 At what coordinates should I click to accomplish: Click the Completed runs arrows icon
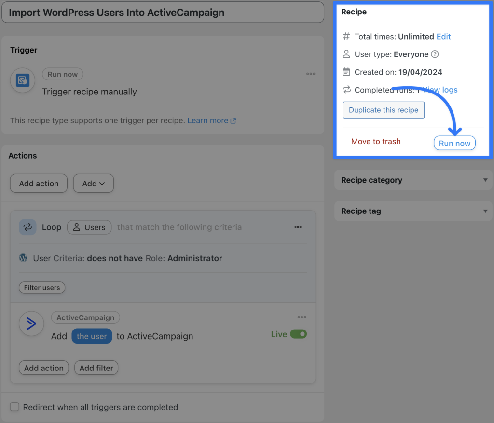point(345,90)
